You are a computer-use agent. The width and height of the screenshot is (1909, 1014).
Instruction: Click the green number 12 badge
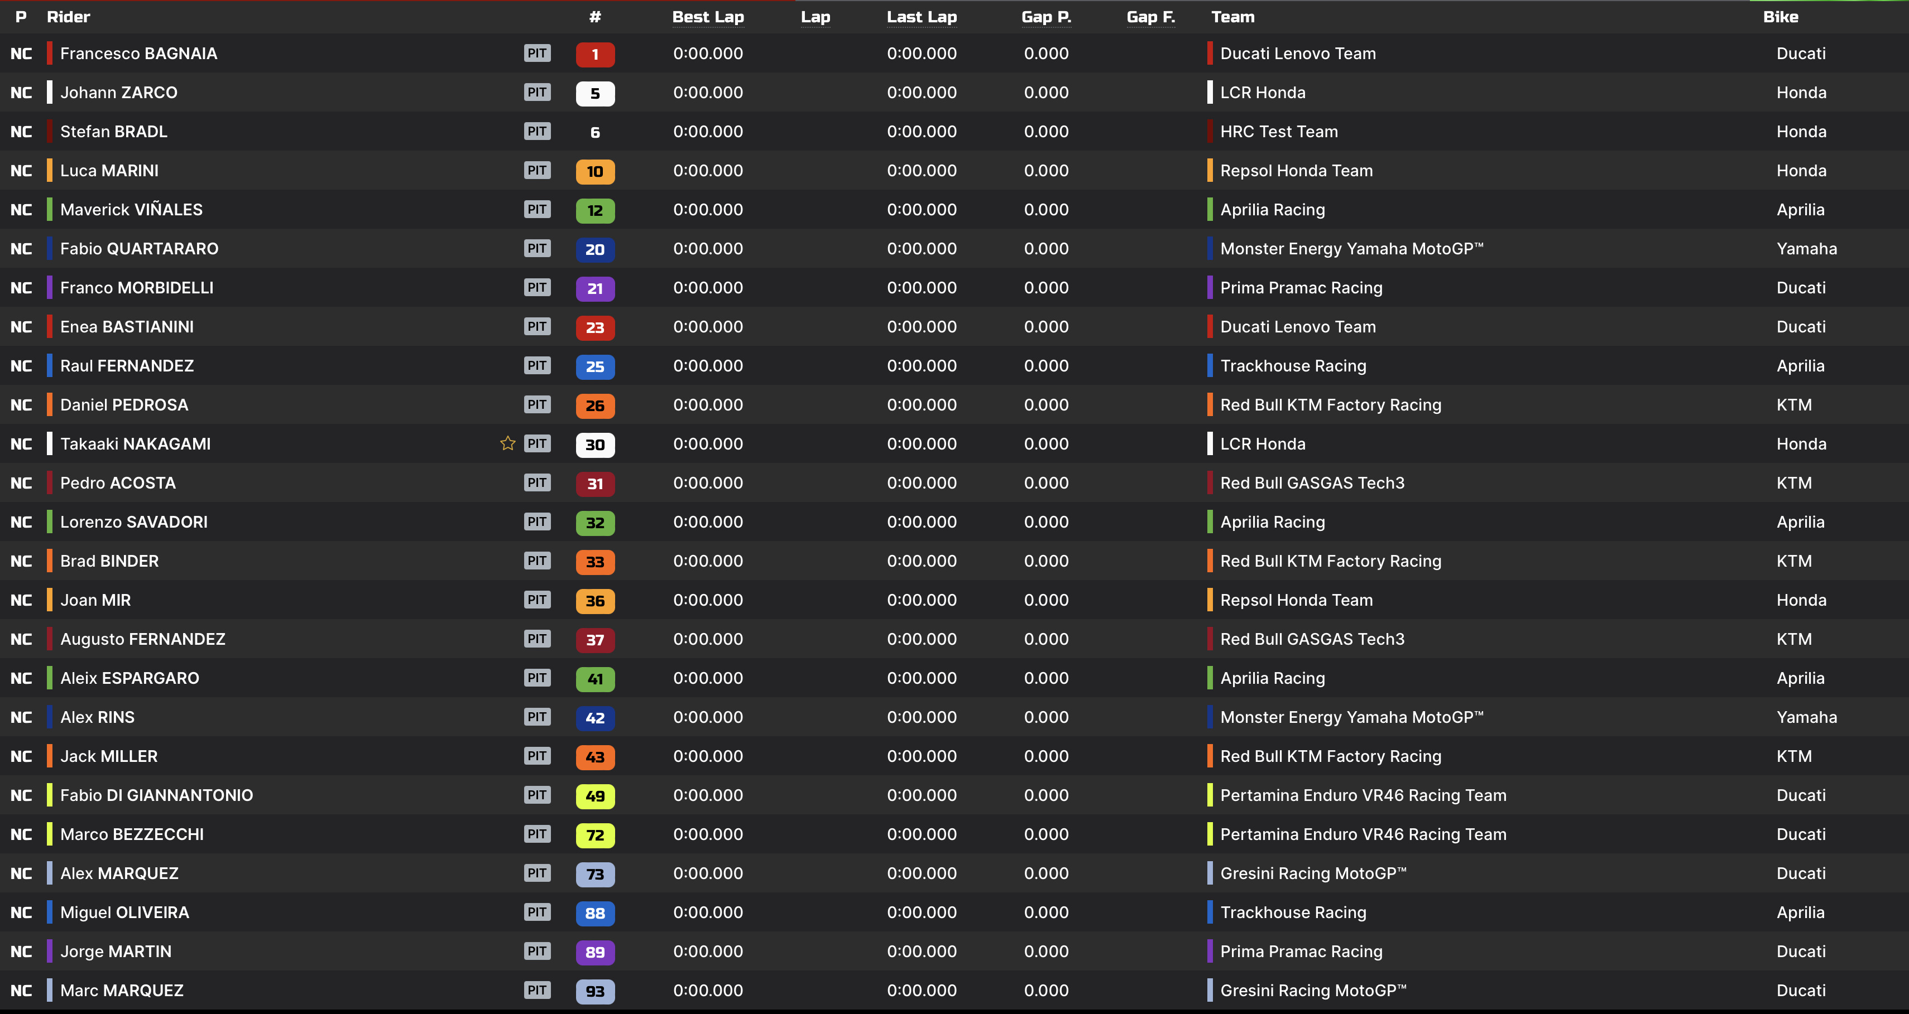594,210
